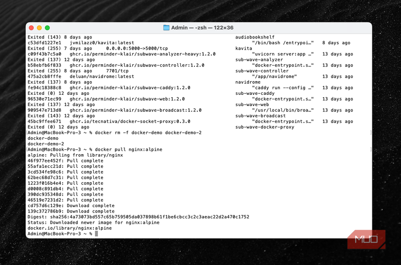This screenshot has height=265, width=401.
Task: Click 'docker.io/library/nginx:alpine' output line
Action: [70, 228]
